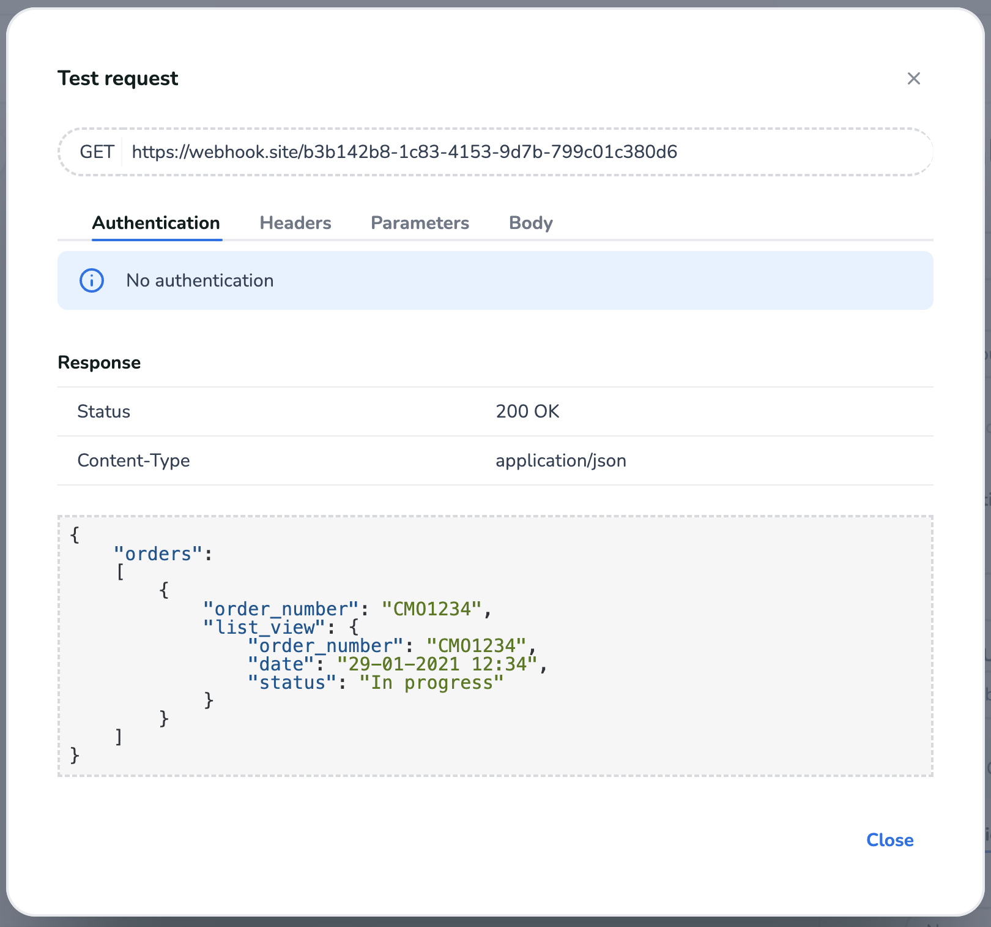The width and height of the screenshot is (991, 927).
Task: Click the info icon beside No authentication
Action: 92,280
